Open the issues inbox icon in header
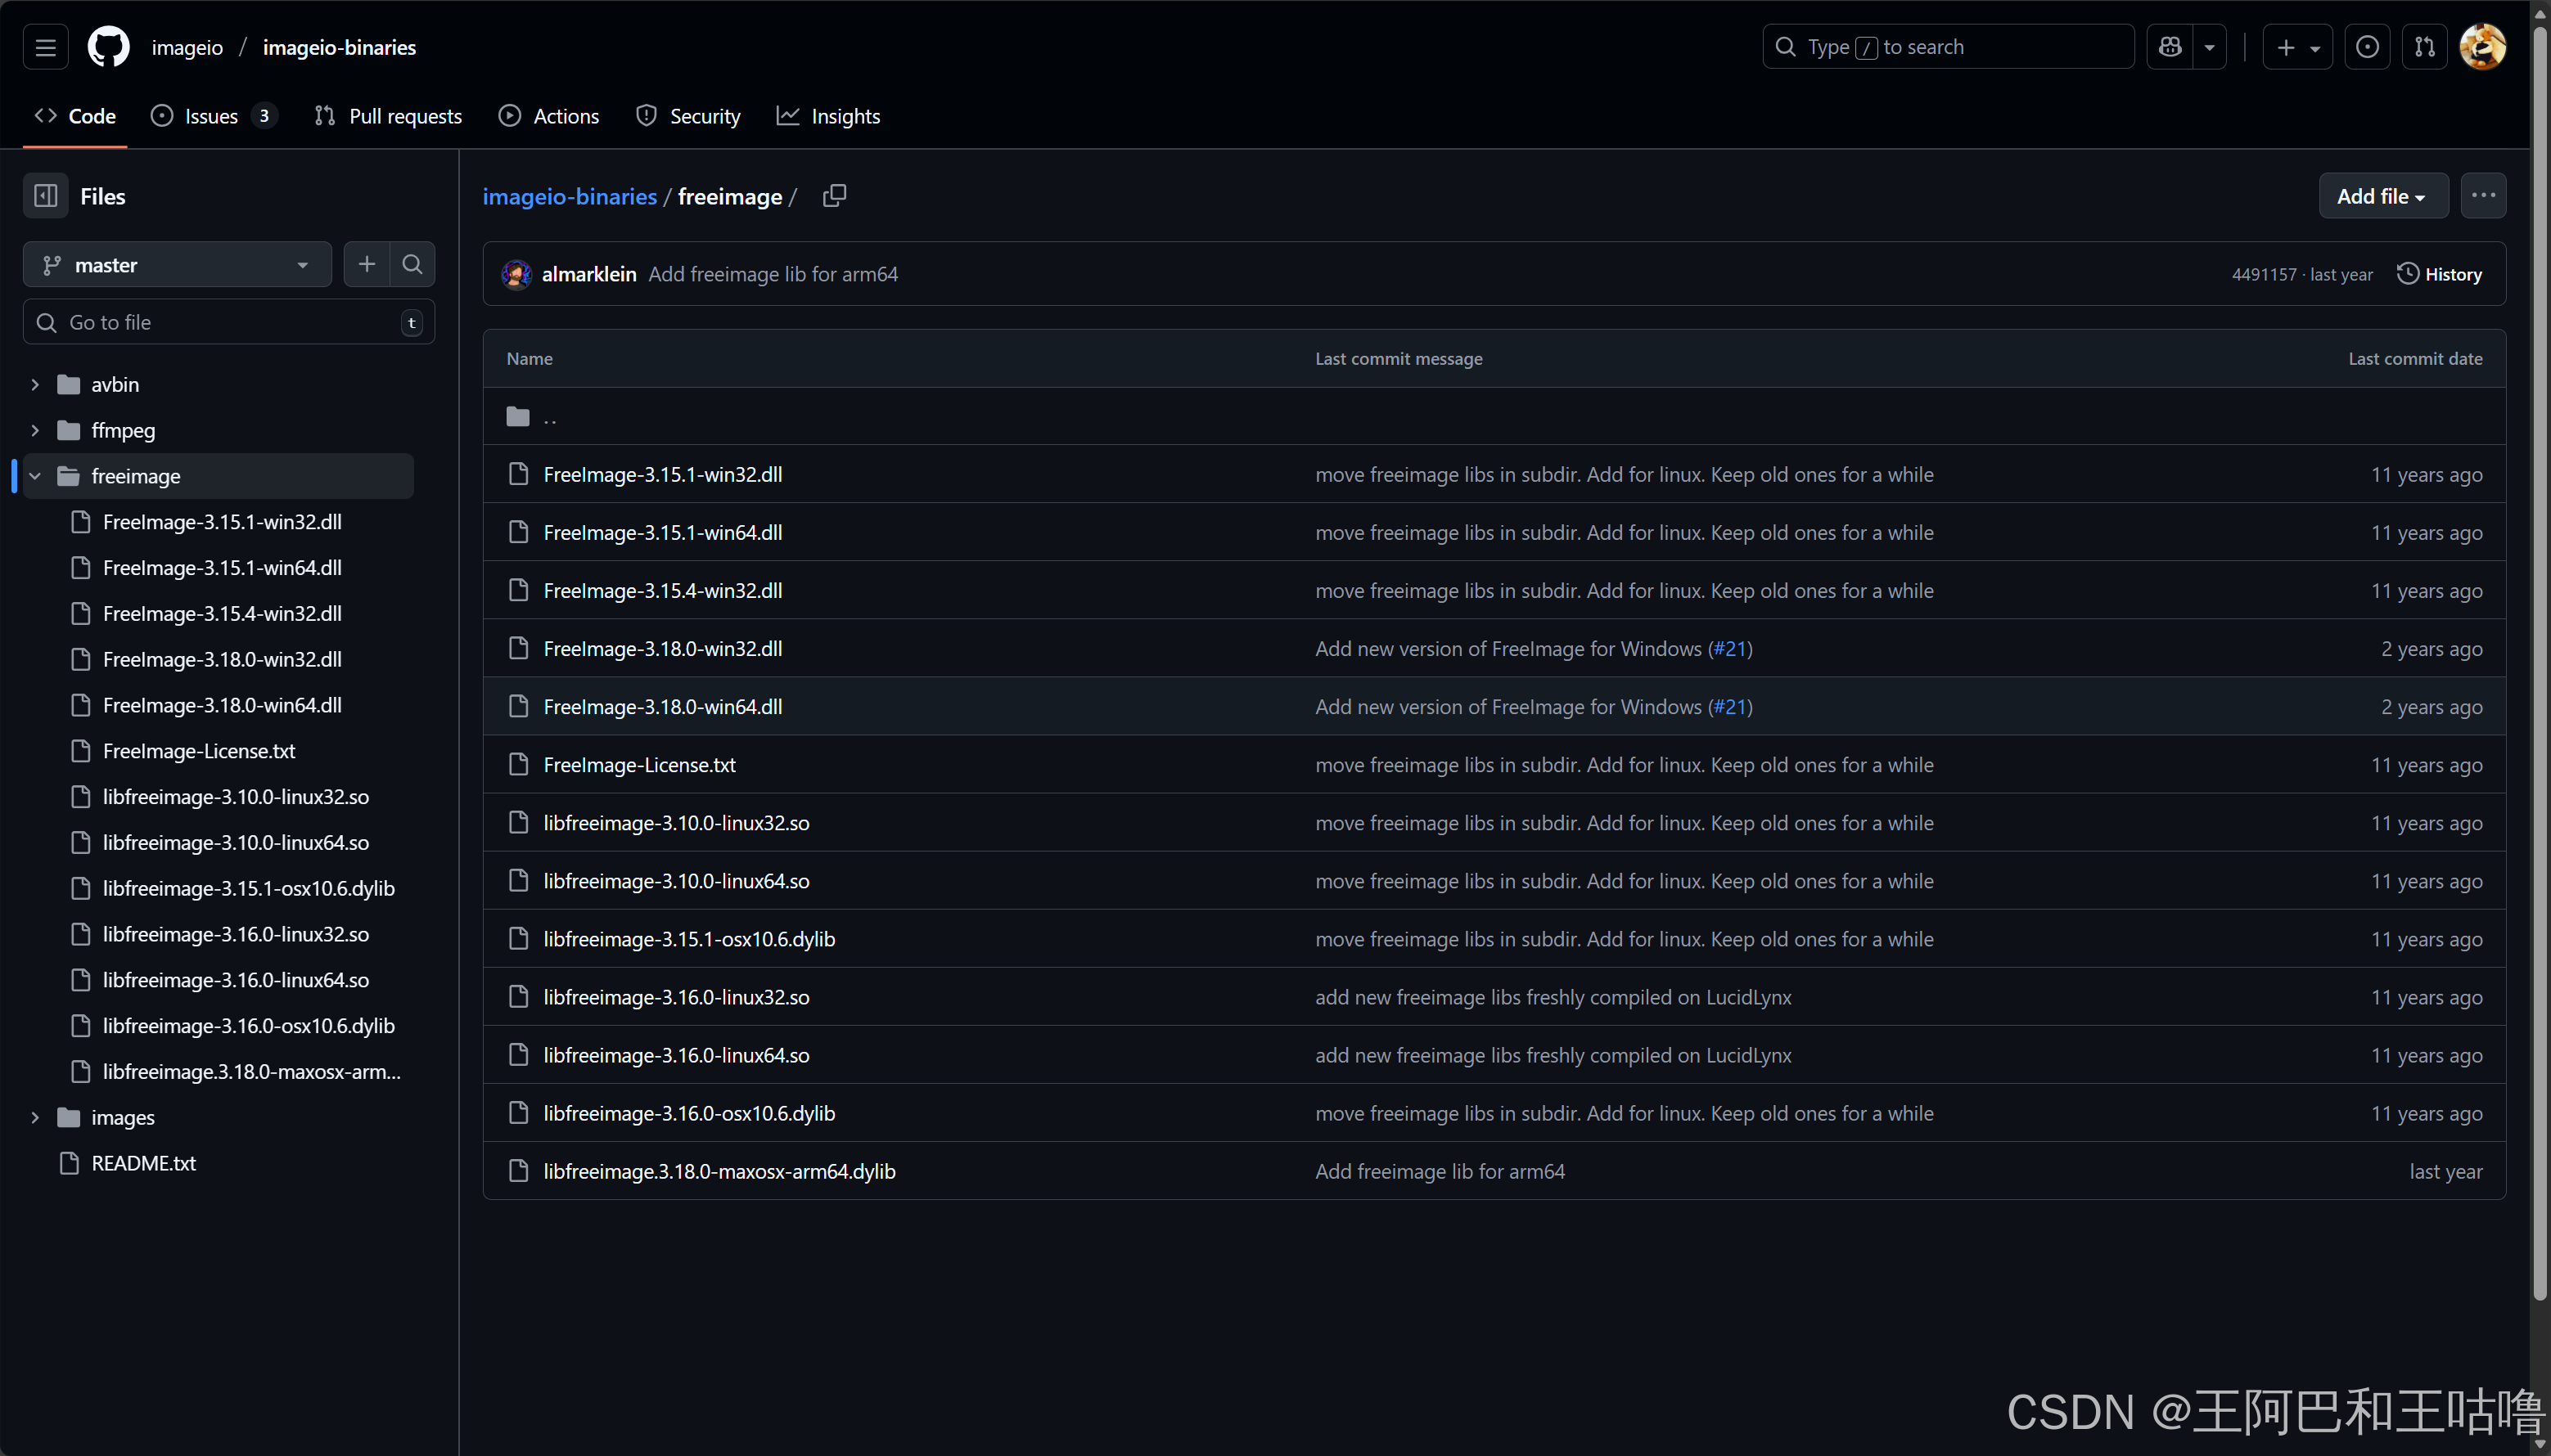Viewport: 2551px width, 1456px height. click(2367, 47)
